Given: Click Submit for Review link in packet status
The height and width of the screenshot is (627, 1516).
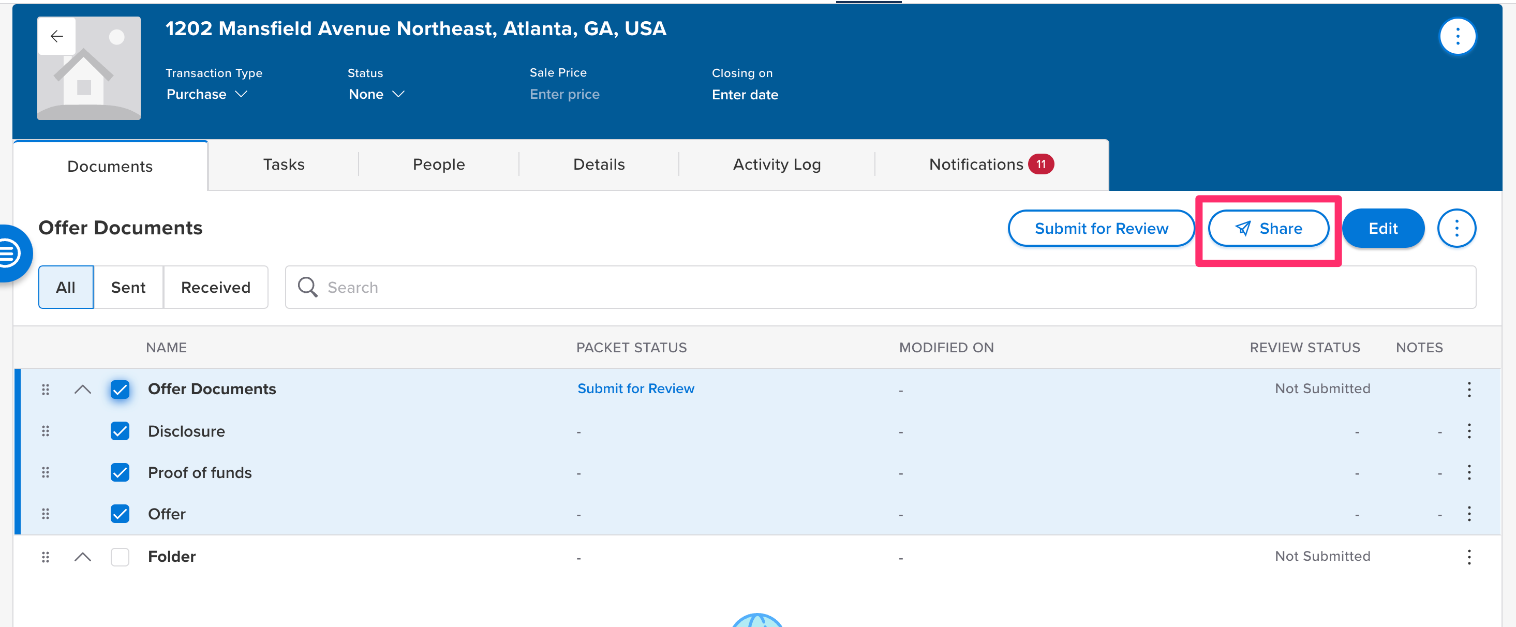Looking at the screenshot, I should pyautogui.click(x=635, y=389).
